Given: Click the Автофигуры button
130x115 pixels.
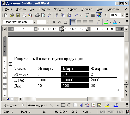Looking at the screenshot, I should [38, 105].
